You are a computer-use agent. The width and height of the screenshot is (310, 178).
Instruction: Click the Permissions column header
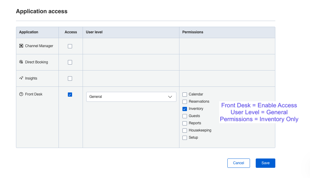tap(193, 32)
